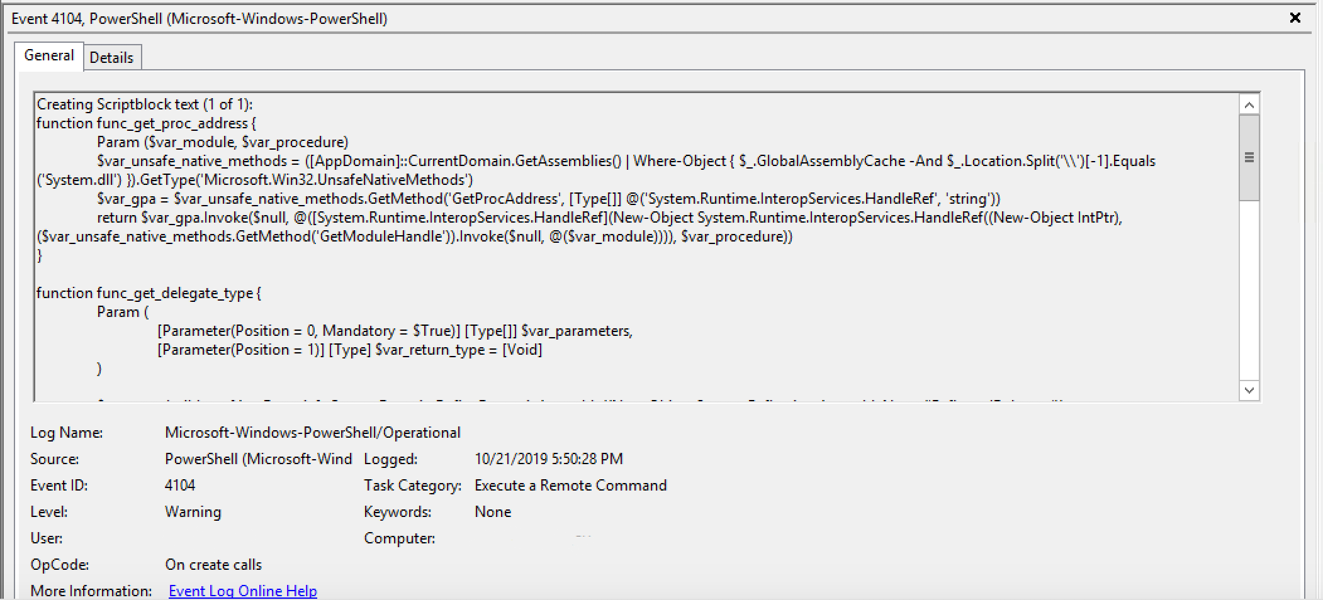Select the General tab
1323x600 pixels.
pyautogui.click(x=50, y=55)
